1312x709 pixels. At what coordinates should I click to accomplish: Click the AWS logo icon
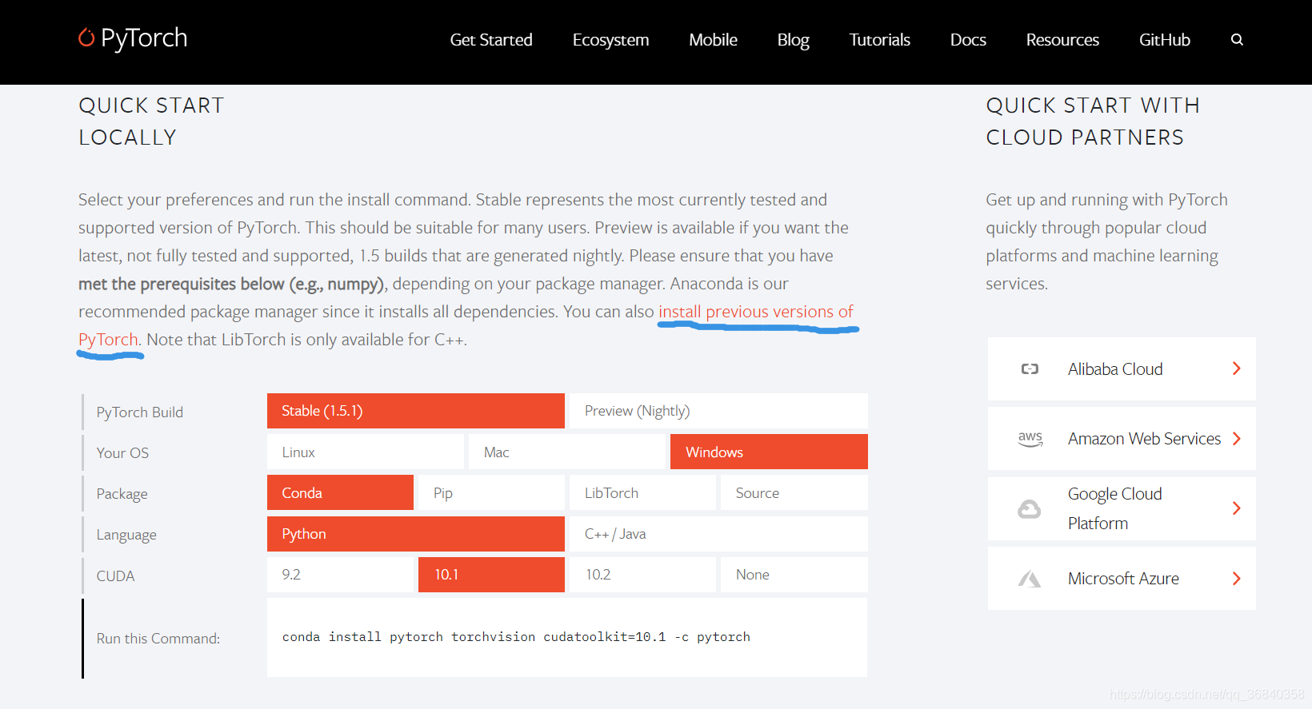pyautogui.click(x=1030, y=439)
